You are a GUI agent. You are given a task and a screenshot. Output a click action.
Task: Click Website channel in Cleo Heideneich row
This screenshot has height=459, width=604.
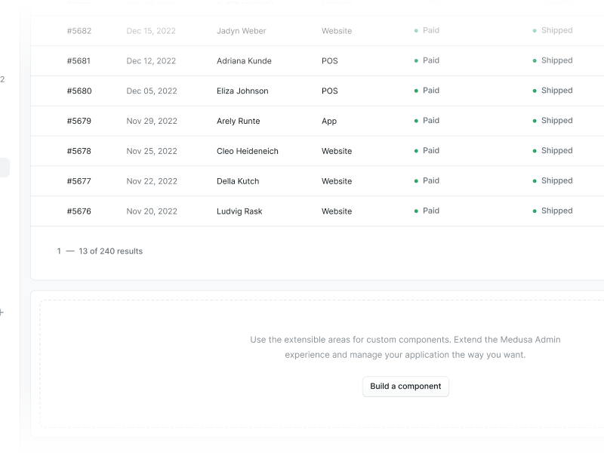click(337, 151)
